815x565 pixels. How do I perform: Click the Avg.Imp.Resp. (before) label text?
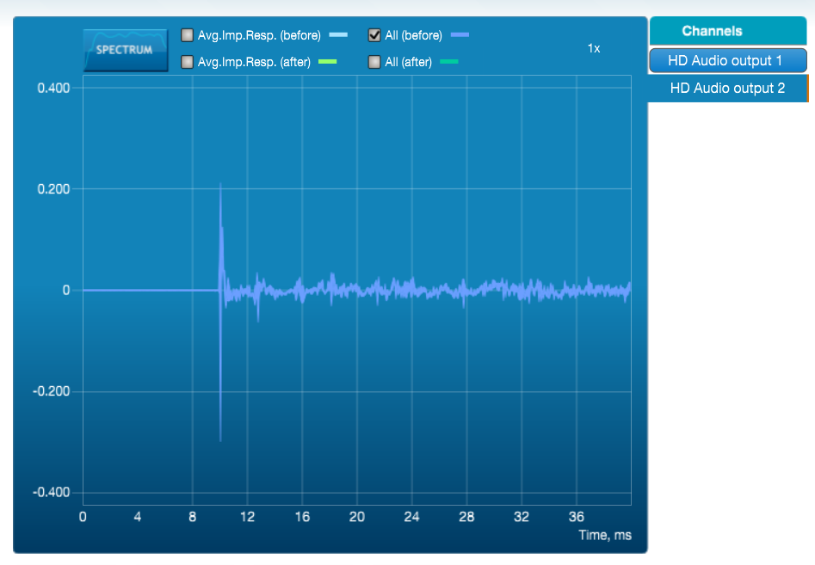point(259,35)
